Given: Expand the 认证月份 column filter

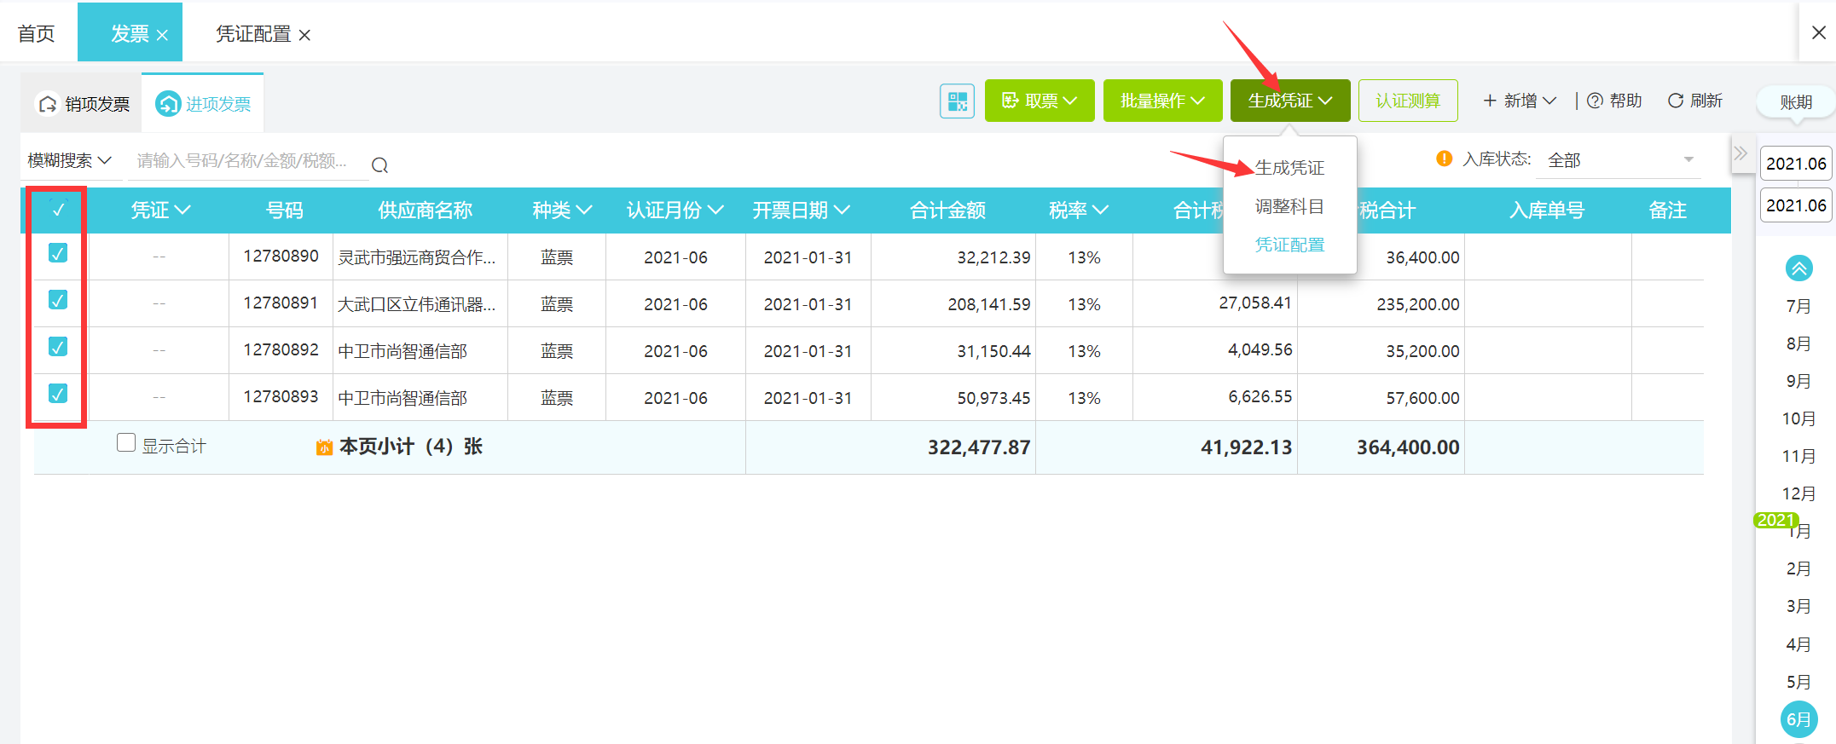Looking at the screenshot, I should (715, 210).
